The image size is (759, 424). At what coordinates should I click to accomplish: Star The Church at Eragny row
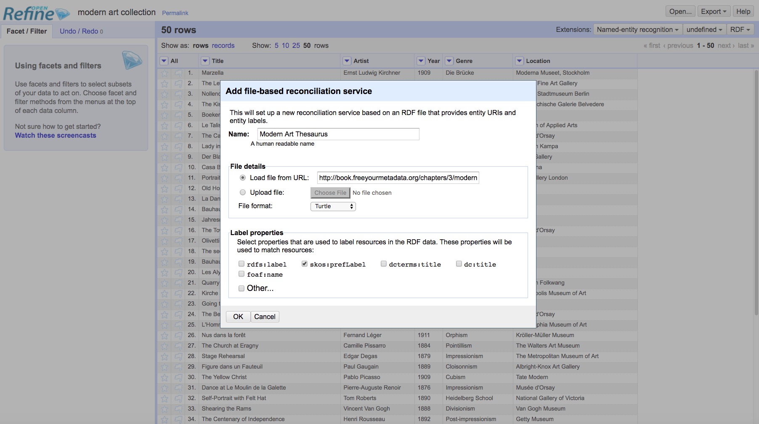[164, 346]
